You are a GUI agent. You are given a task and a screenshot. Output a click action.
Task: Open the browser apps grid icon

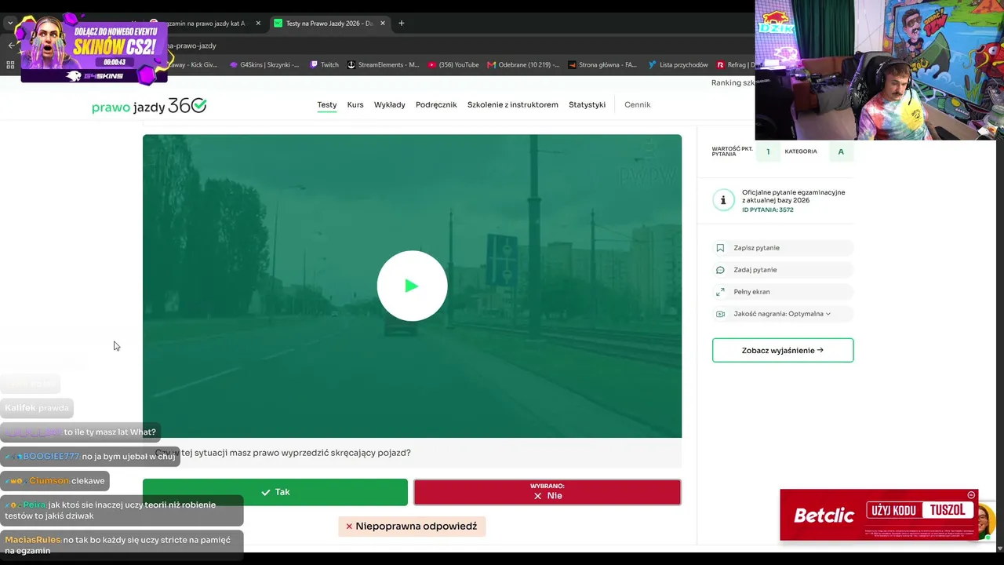click(x=10, y=65)
